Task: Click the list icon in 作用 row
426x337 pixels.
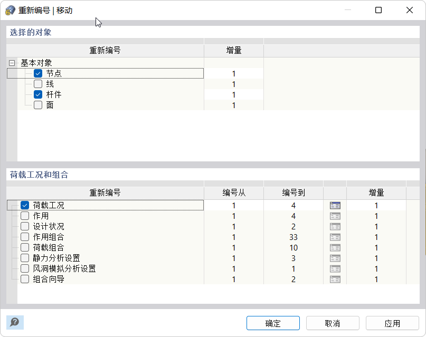Action: 335,216
